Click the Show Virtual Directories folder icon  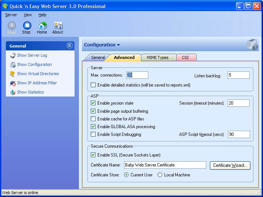[13, 74]
